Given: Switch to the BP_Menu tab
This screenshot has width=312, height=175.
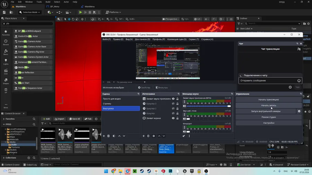Looking at the screenshot, I should pyautogui.click(x=55, y=7).
